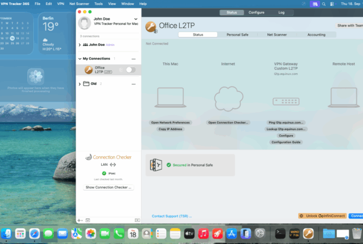Open My Connections more options ellipsis
363x244 pixels.
pos(133,58)
